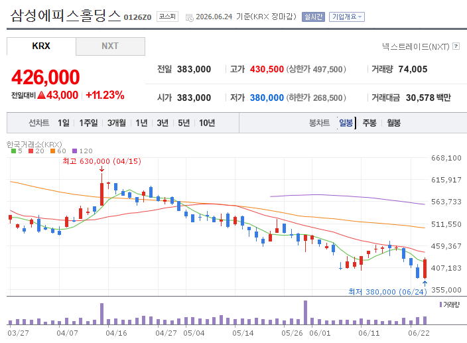Click the 하한가 268,500 lower limit text
The width and height of the screenshot is (467, 343).
coord(316,98)
